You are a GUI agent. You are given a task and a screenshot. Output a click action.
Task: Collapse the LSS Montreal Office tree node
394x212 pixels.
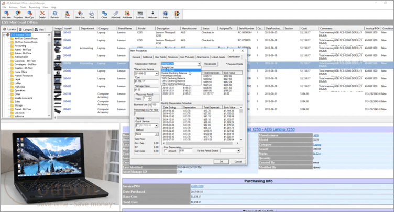[4, 35]
